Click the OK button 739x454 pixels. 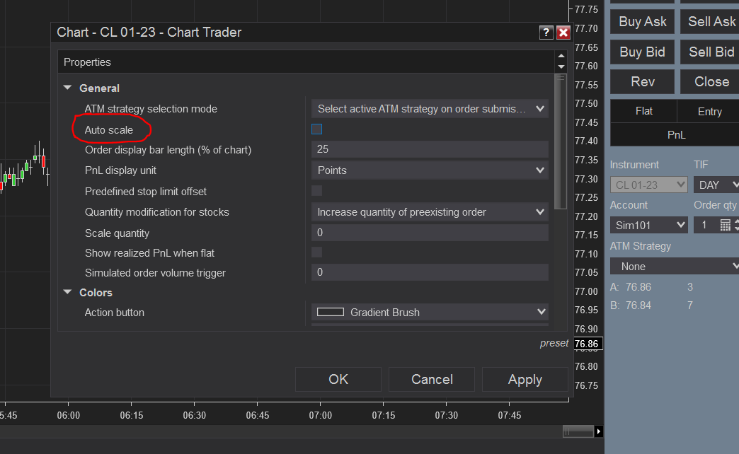338,379
